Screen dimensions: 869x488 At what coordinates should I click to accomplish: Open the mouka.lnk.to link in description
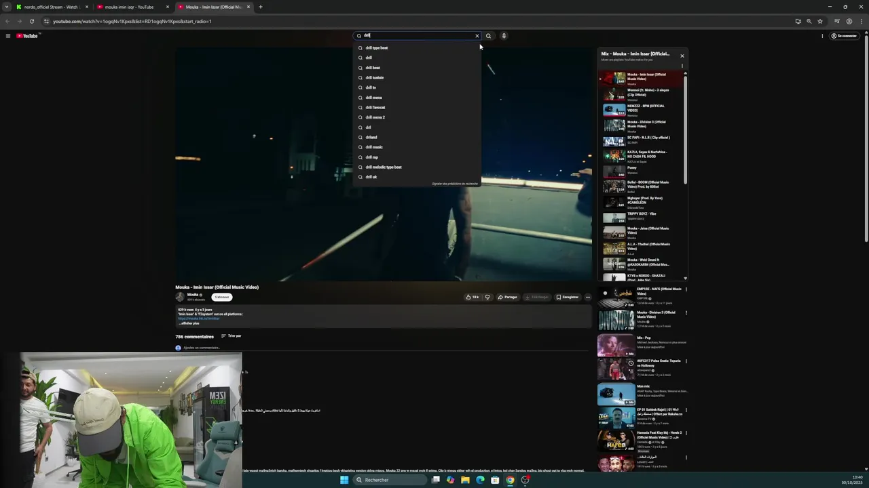tap(199, 319)
